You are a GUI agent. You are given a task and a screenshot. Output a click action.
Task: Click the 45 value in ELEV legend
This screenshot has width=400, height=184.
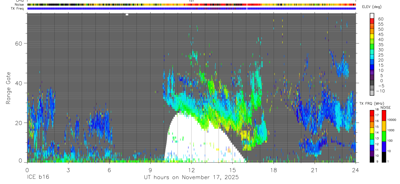[x=380, y=34]
